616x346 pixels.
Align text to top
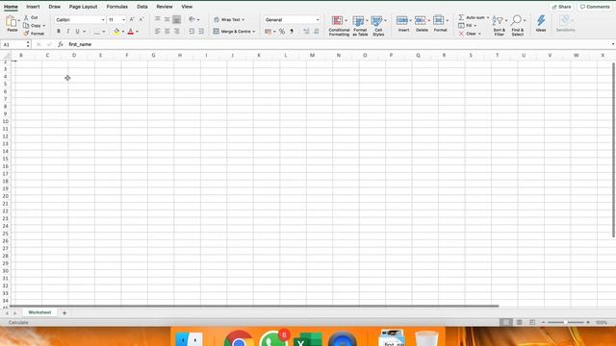point(158,19)
